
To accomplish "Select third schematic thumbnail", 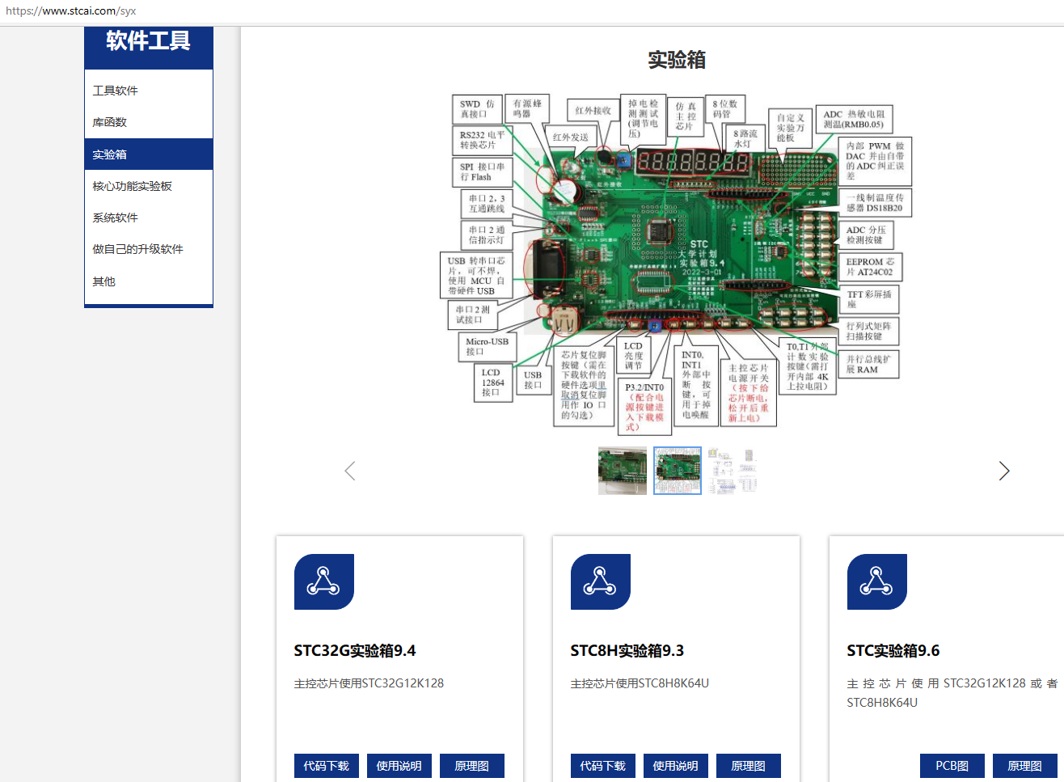I will coord(733,471).
